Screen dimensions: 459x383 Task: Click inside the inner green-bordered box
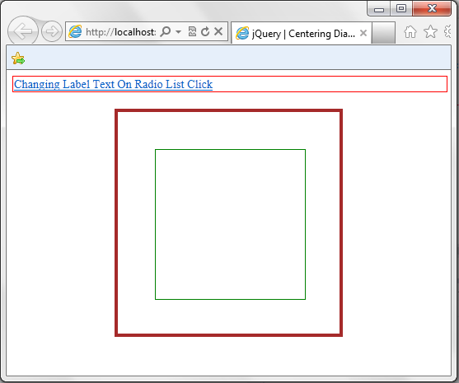pos(230,224)
